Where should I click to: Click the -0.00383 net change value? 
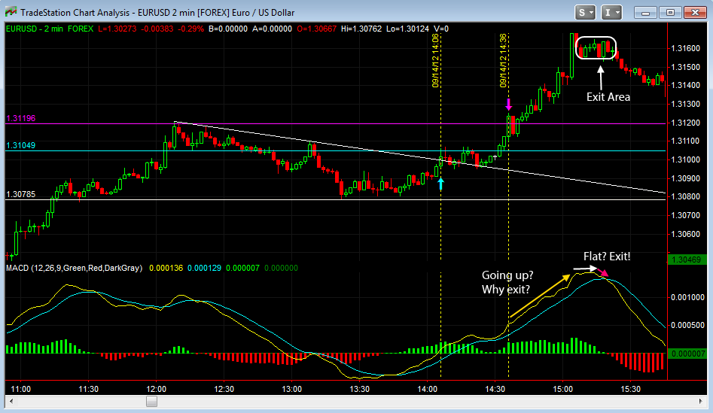pyautogui.click(x=157, y=29)
